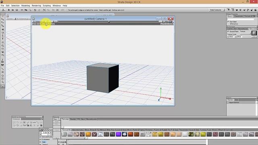The height and width of the screenshot is (145, 258).
Task: Switch to Textures tab in Resource panel
Action: click(65, 119)
